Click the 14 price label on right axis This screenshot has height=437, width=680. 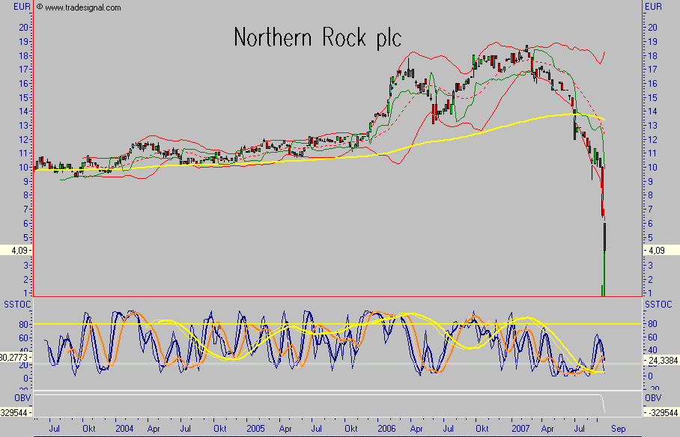tap(652, 111)
